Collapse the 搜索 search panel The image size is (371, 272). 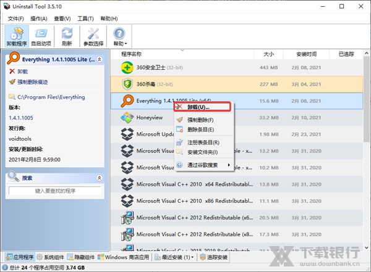100,178
